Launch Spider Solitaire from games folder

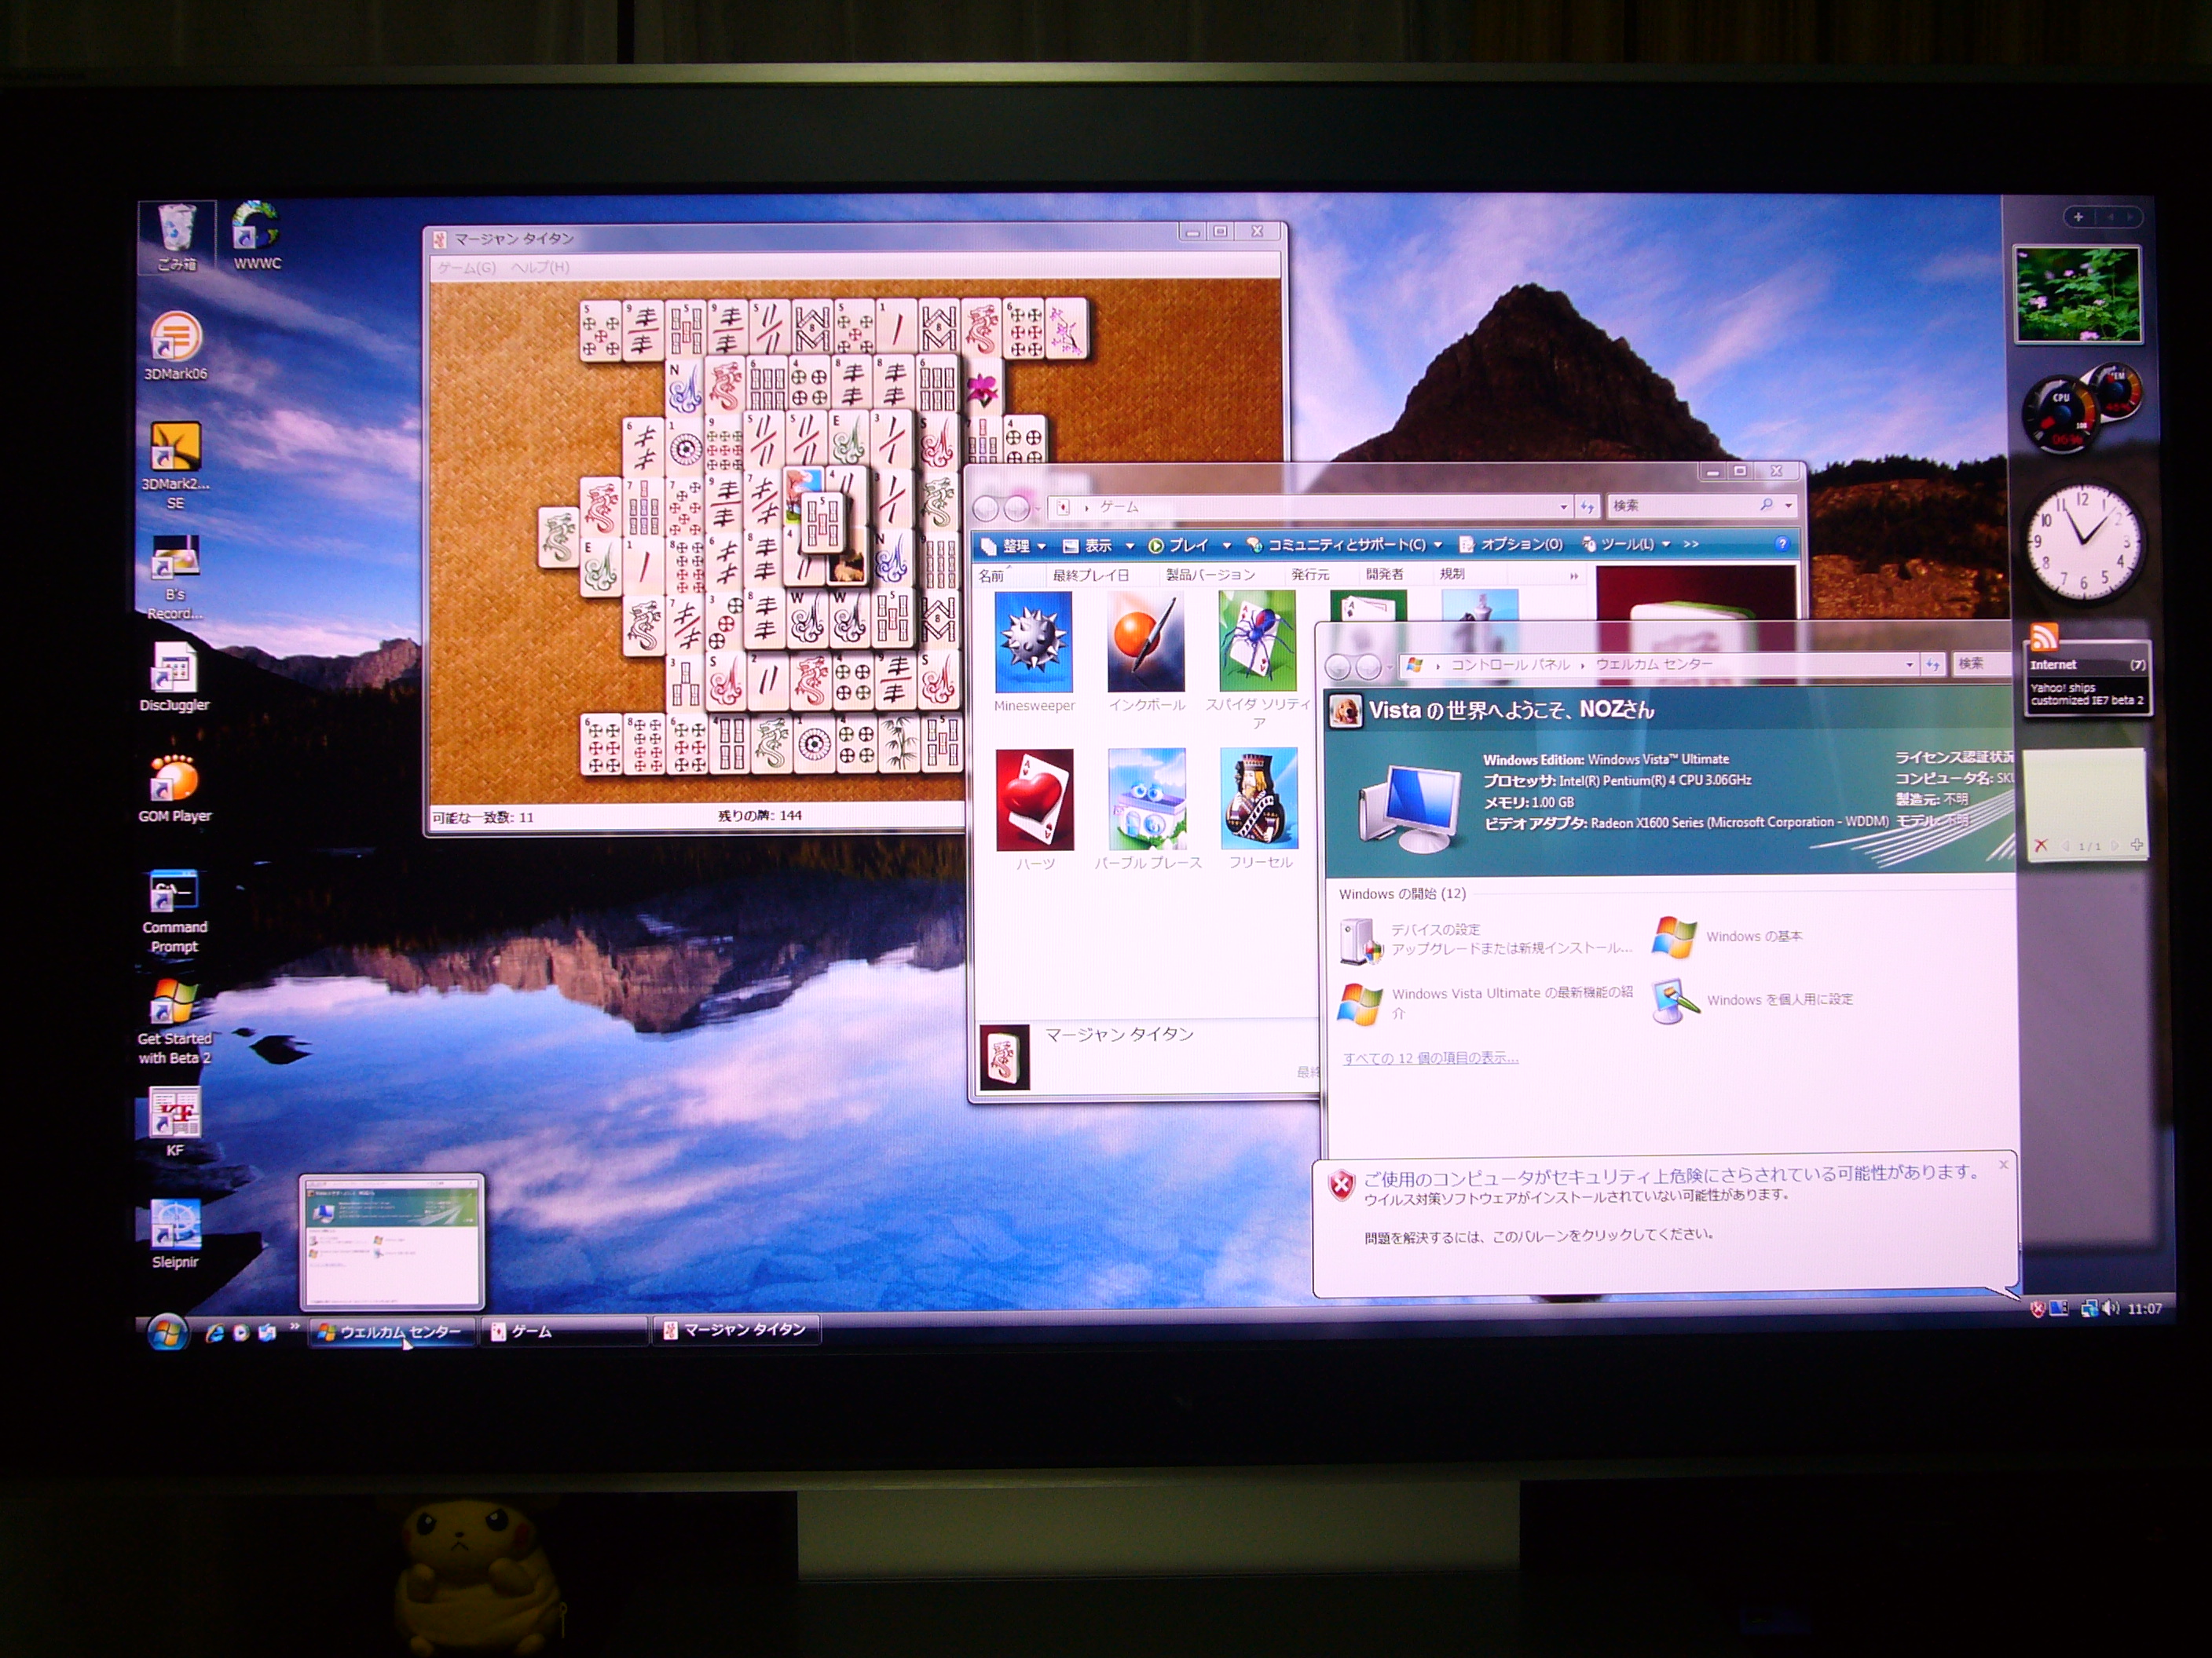point(1257,641)
